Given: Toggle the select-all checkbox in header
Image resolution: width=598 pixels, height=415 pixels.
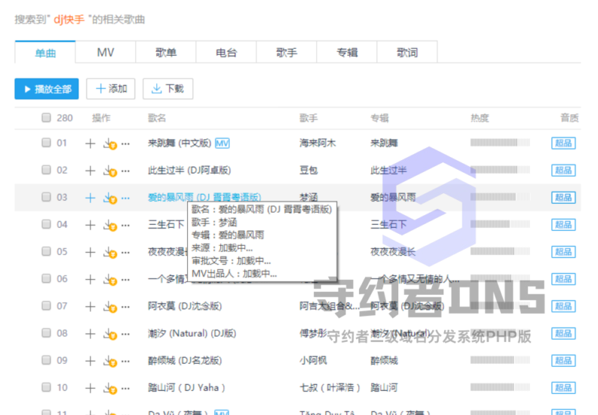Looking at the screenshot, I should [47, 118].
